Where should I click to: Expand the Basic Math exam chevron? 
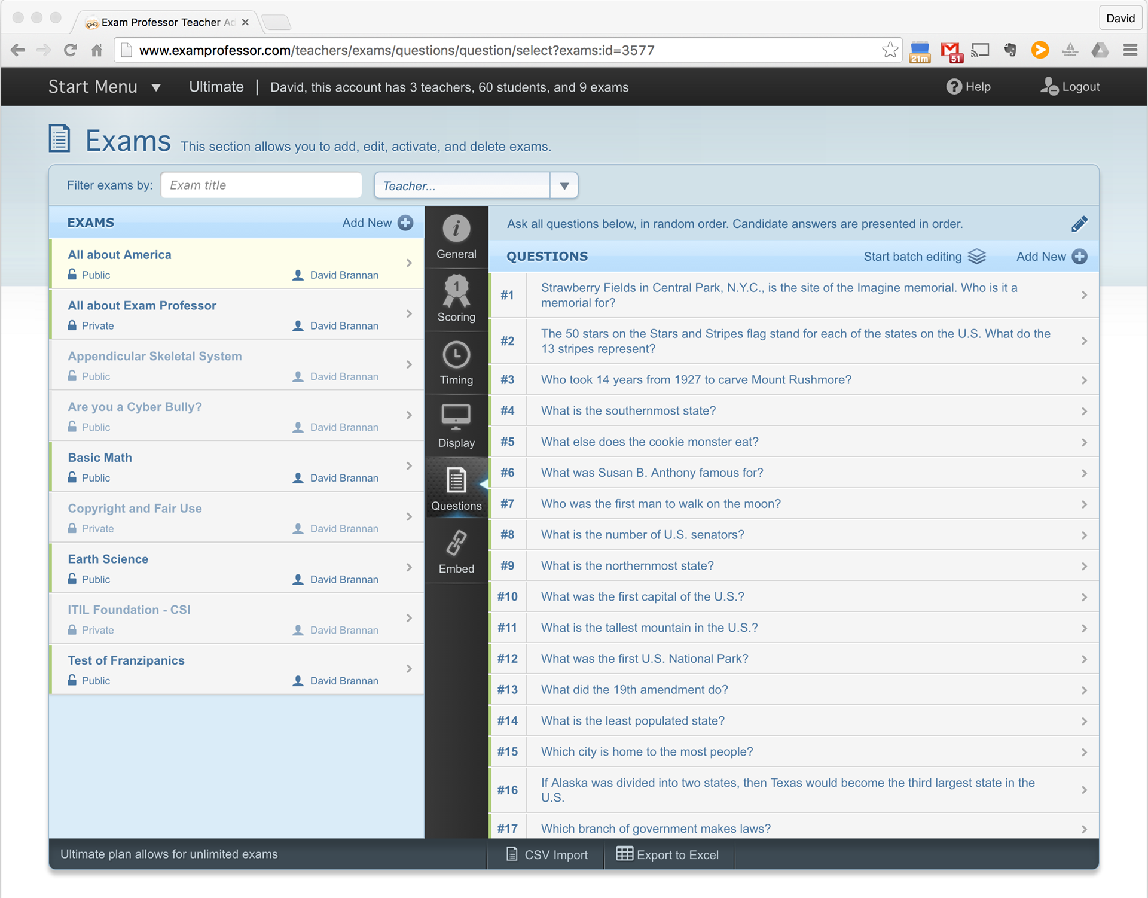pos(409,466)
